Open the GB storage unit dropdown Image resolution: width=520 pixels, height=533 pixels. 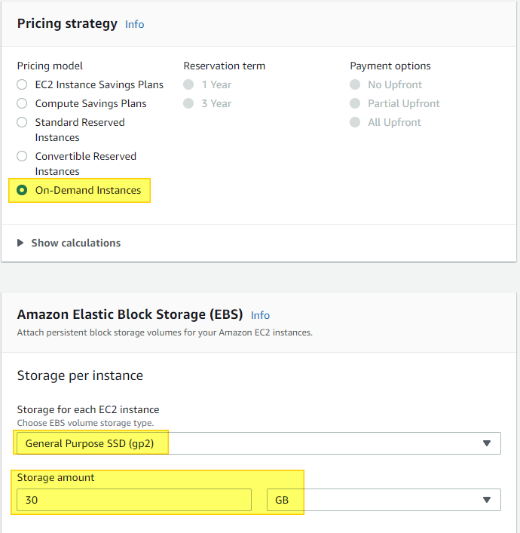point(384,500)
